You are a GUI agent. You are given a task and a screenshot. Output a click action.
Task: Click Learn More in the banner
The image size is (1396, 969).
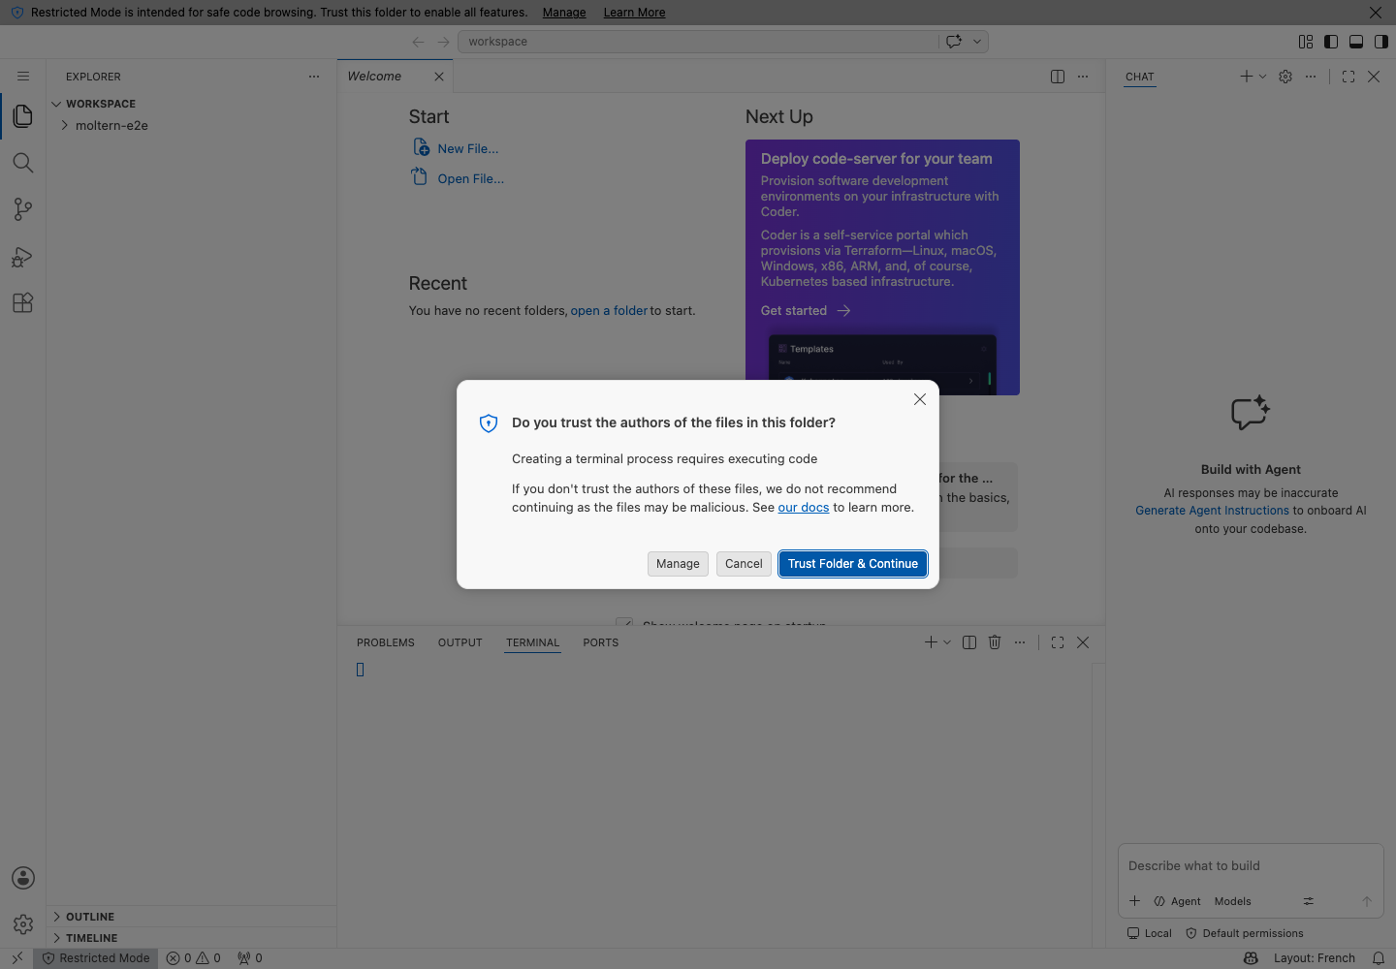click(x=634, y=13)
